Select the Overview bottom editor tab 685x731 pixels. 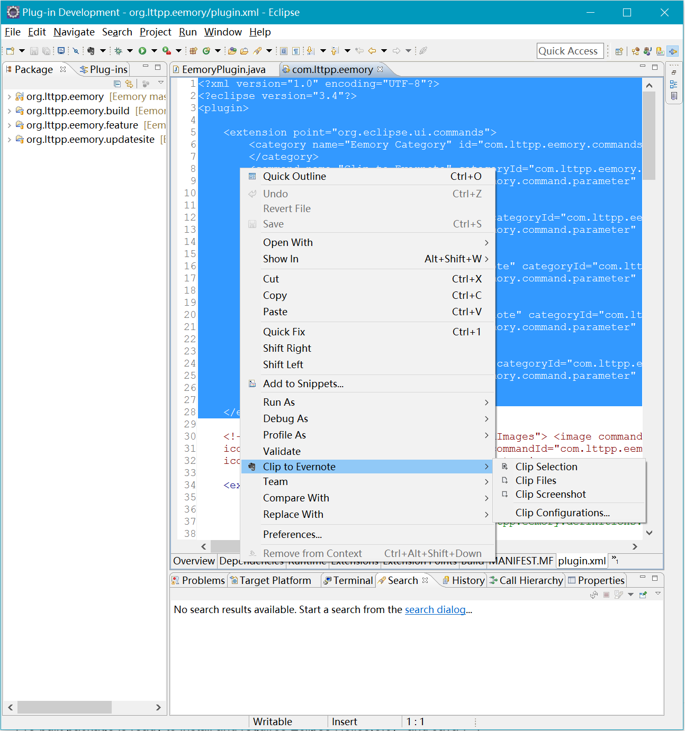[194, 561]
